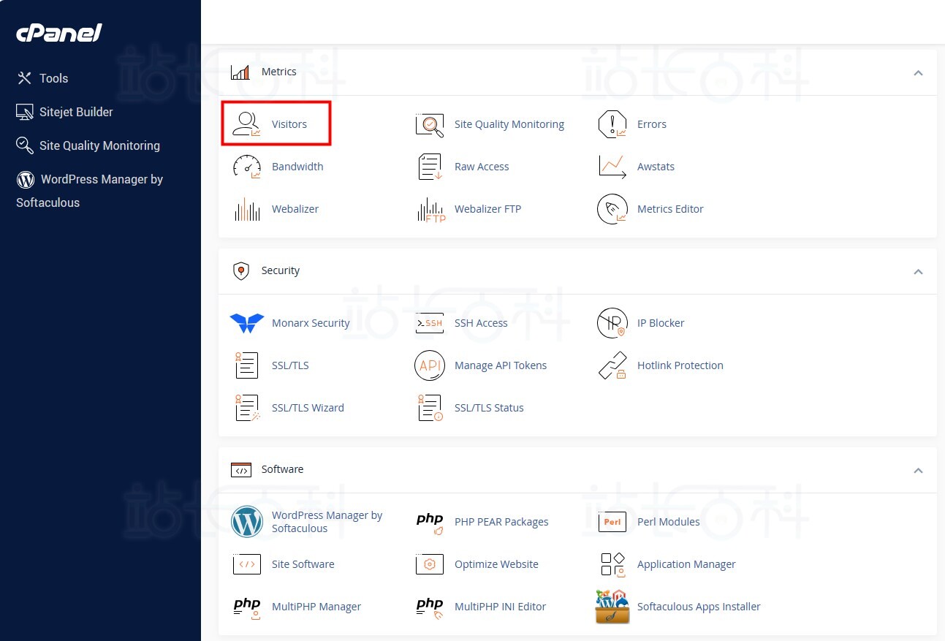Click the Errors octagon icon
This screenshot has width=945, height=641.
(612, 124)
